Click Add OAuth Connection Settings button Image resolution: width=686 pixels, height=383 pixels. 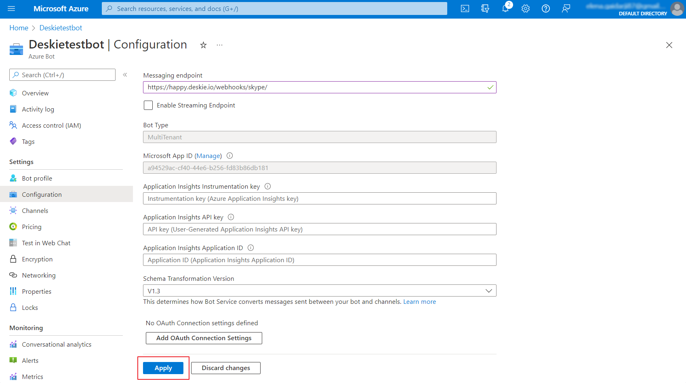coord(204,338)
